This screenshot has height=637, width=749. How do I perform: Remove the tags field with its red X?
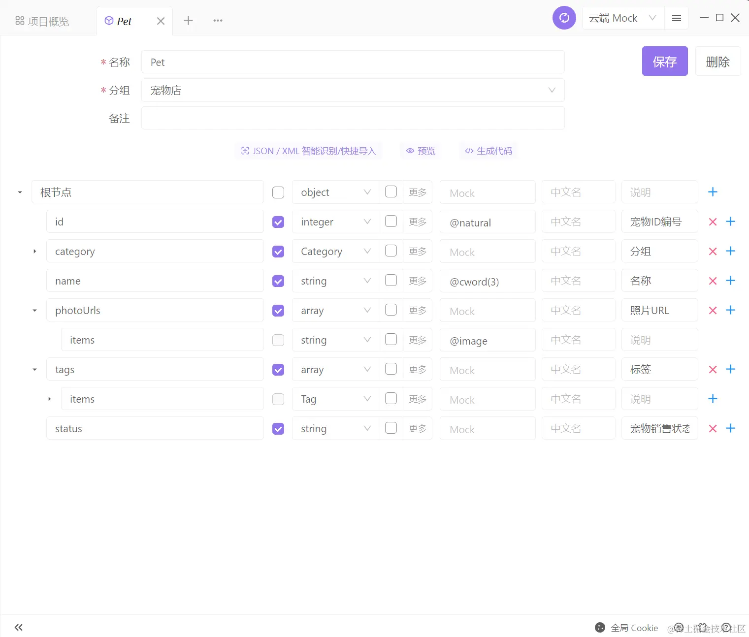pyautogui.click(x=713, y=369)
